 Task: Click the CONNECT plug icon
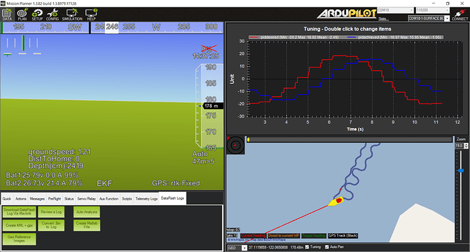tap(460, 14)
